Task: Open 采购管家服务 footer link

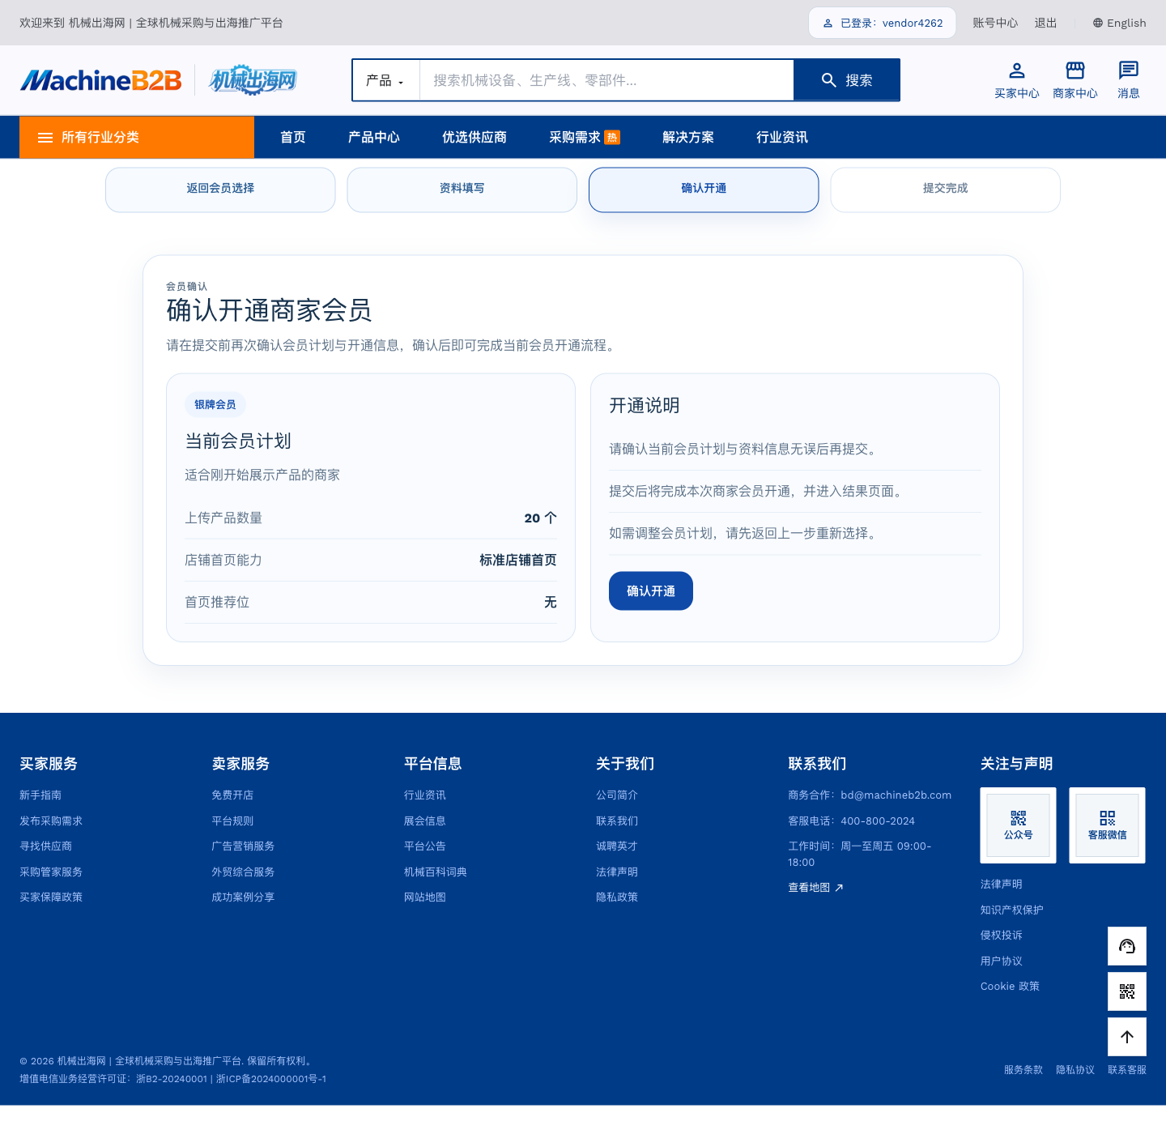Action: [x=51, y=872]
